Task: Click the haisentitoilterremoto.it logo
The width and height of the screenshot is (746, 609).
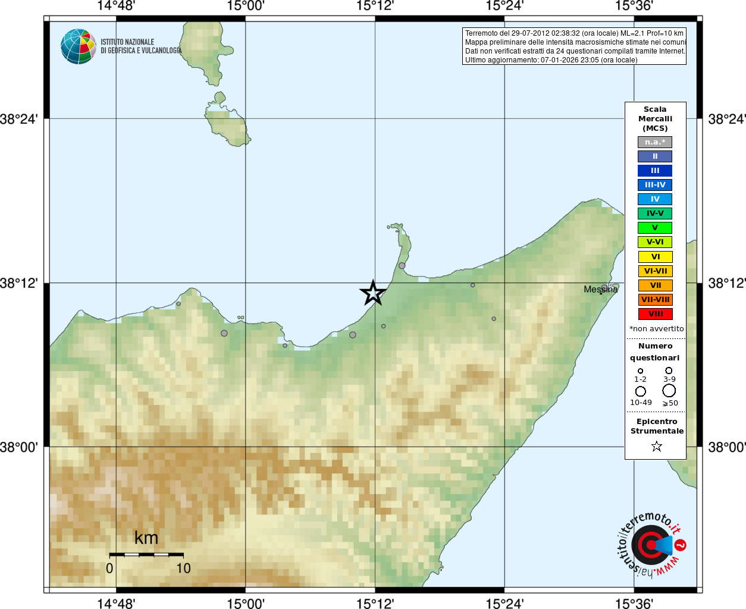Action: click(x=650, y=545)
